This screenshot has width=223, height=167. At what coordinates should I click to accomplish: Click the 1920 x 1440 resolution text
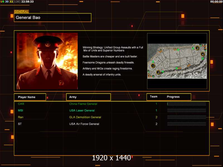tap(111, 158)
